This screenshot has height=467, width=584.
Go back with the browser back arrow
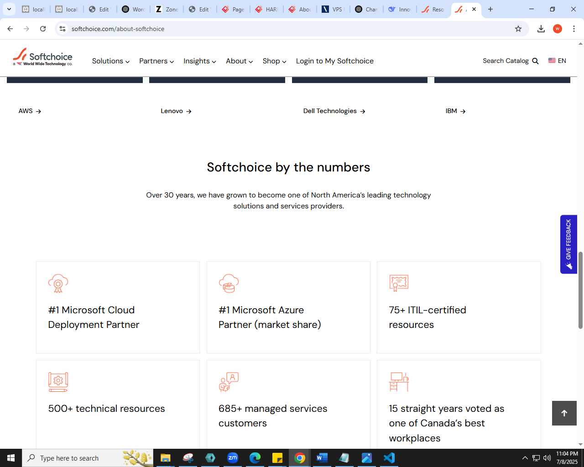tap(10, 29)
